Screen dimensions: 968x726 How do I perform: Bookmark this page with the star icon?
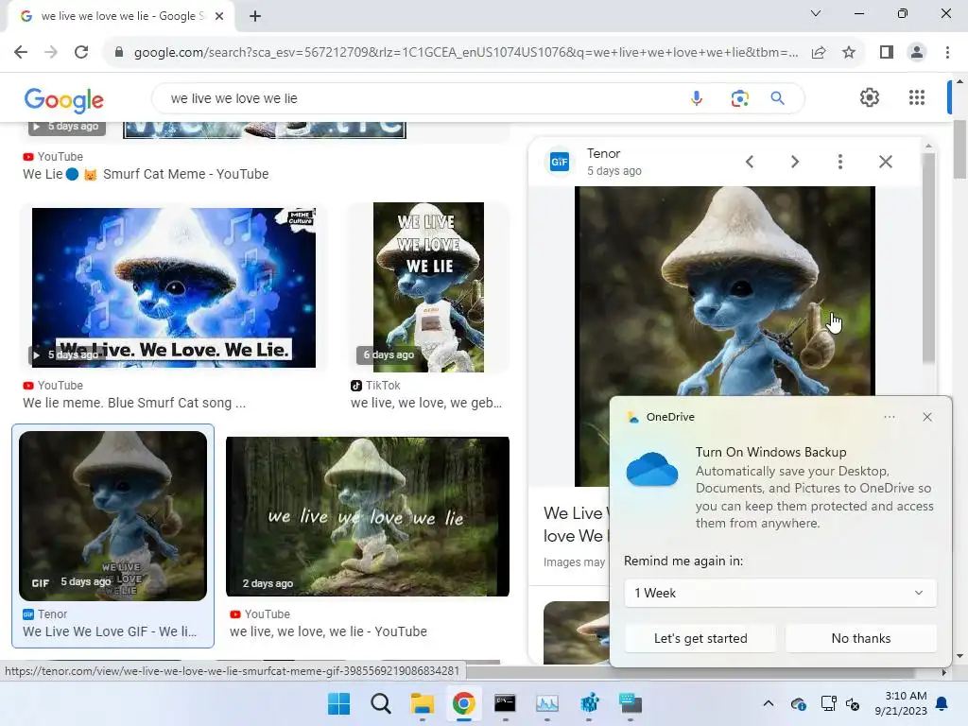849,53
